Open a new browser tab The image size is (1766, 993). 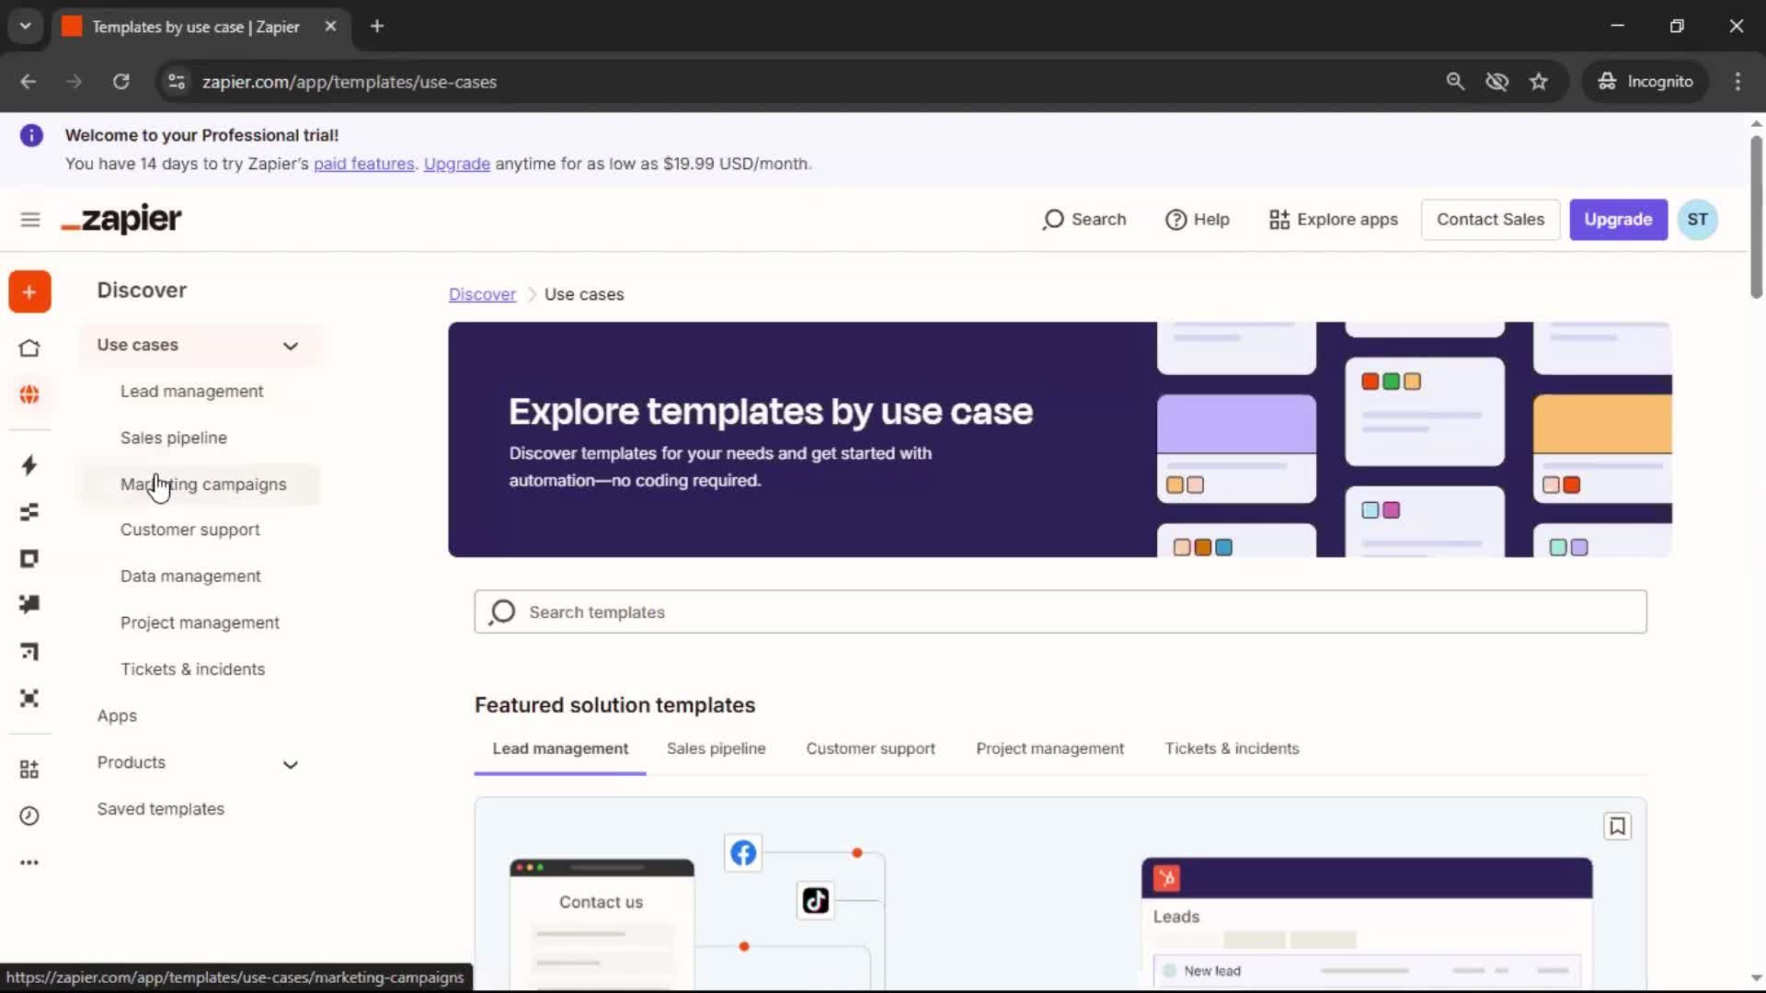tap(377, 27)
